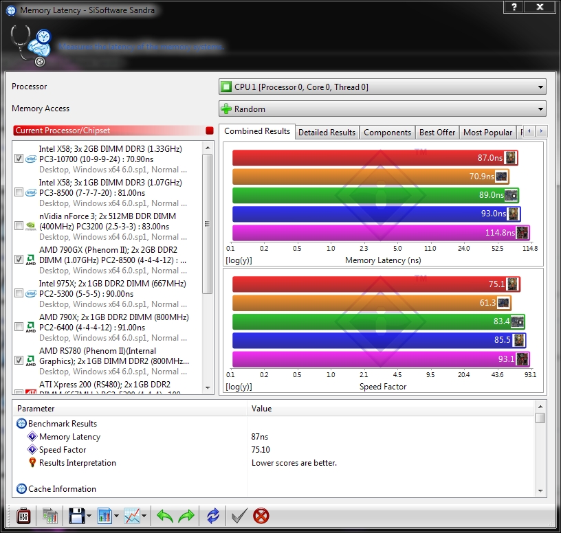
Task: Click the thumbnail on the 114.8ns bar
Action: [522, 233]
